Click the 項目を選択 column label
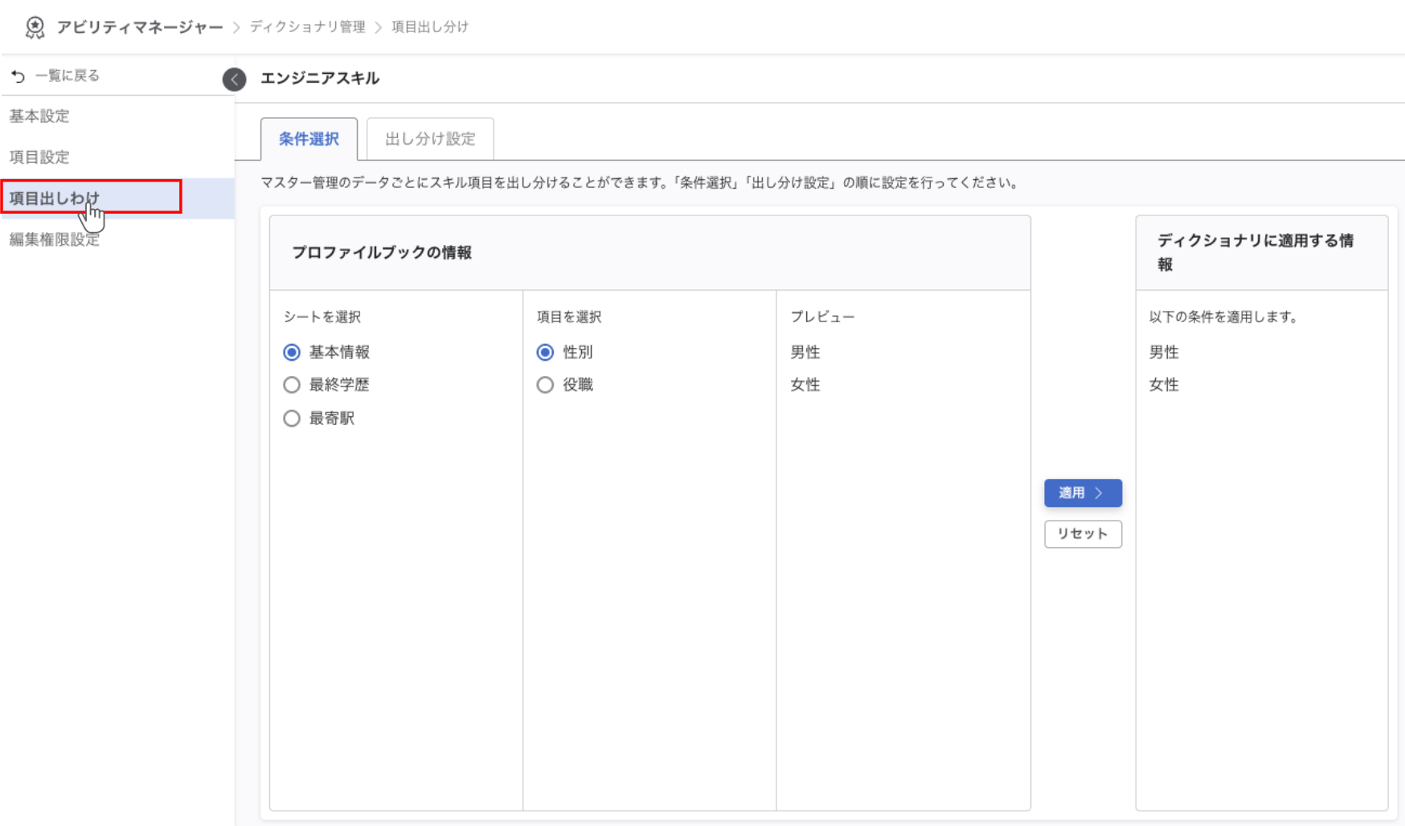The width and height of the screenshot is (1405, 826). 569,317
